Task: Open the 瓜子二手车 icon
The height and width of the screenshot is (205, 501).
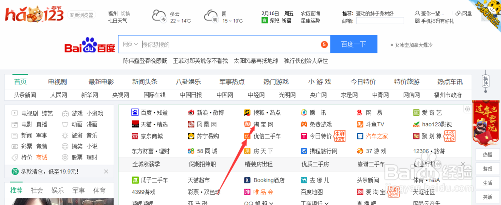Action: (x=134, y=180)
